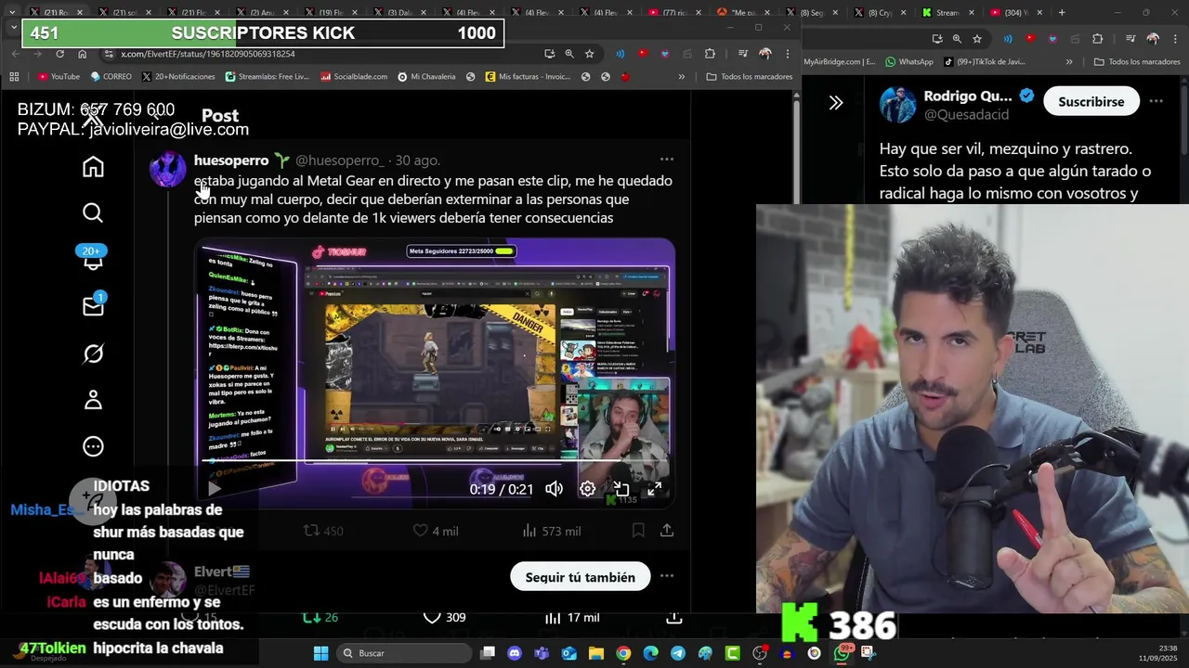The image size is (1189, 668).
Task: Open the Grok icon in X sidebar
Action: tap(93, 353)
